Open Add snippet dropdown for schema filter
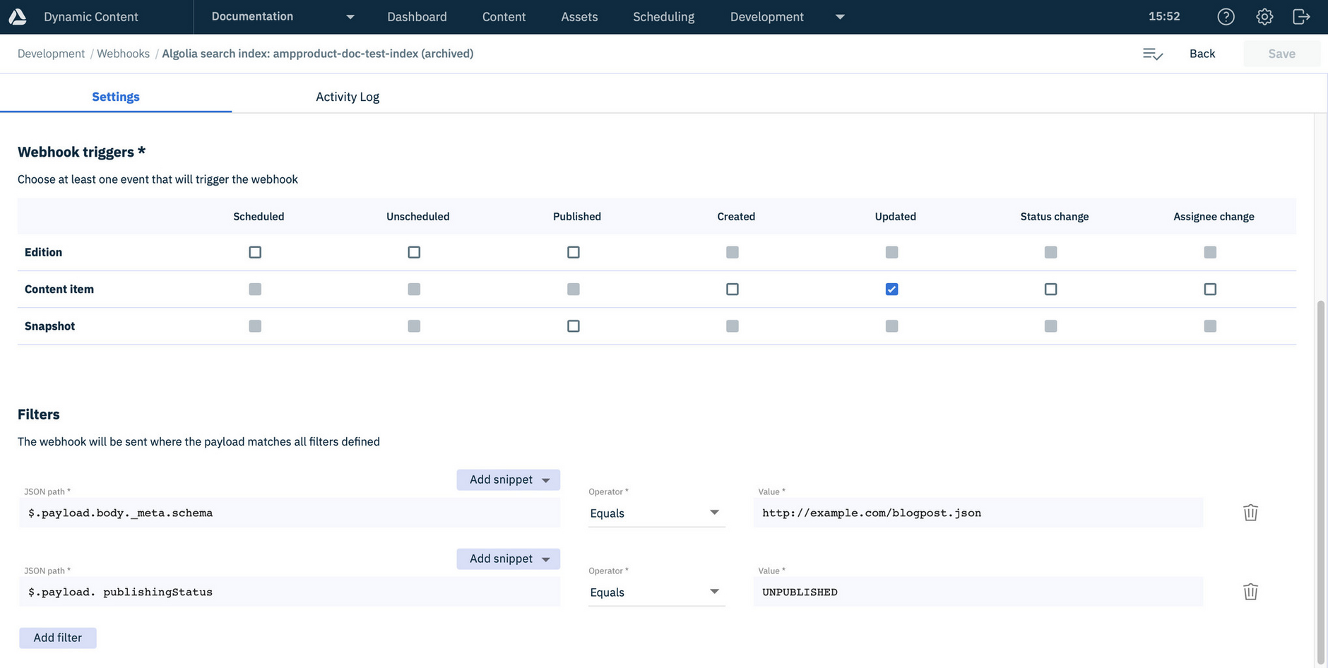Viewport: 1328px width, 668px height. pos(509,479)
